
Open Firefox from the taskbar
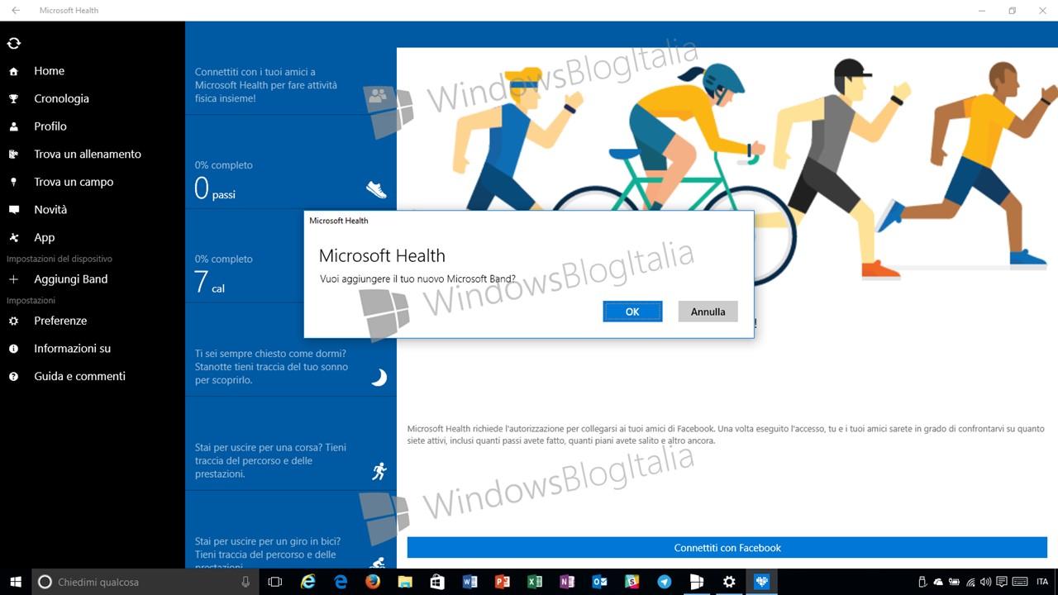pyautogui.click(x=373, y=582)
